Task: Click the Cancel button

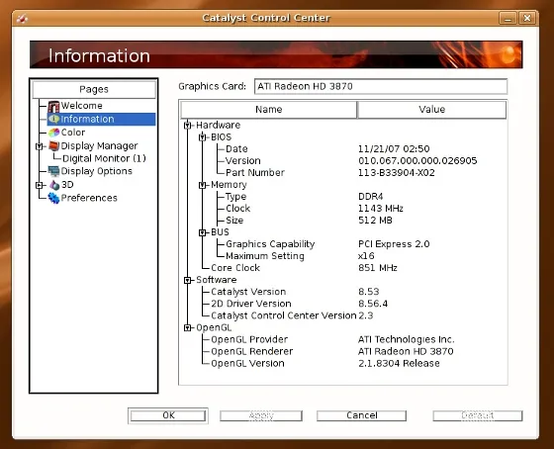Action: click(361, 415)
